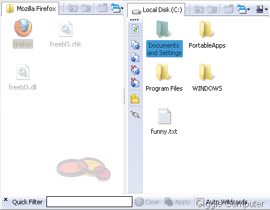Toggle the Auto Wildcards checkbox
The height and width of the screenshot is (210, 270).
coord(200,202)
